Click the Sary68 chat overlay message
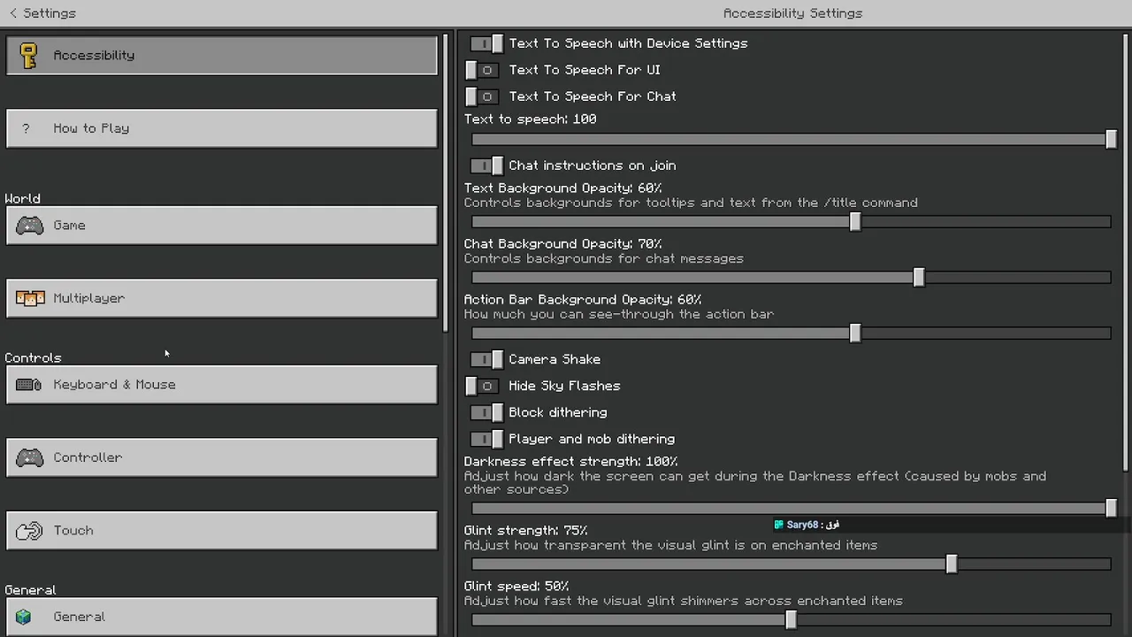Viewport: 1132px width, 637px height. (807, 525)
